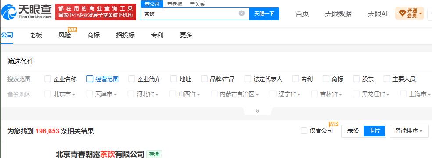Check the 企业名称 search scope box

point(48,79)
